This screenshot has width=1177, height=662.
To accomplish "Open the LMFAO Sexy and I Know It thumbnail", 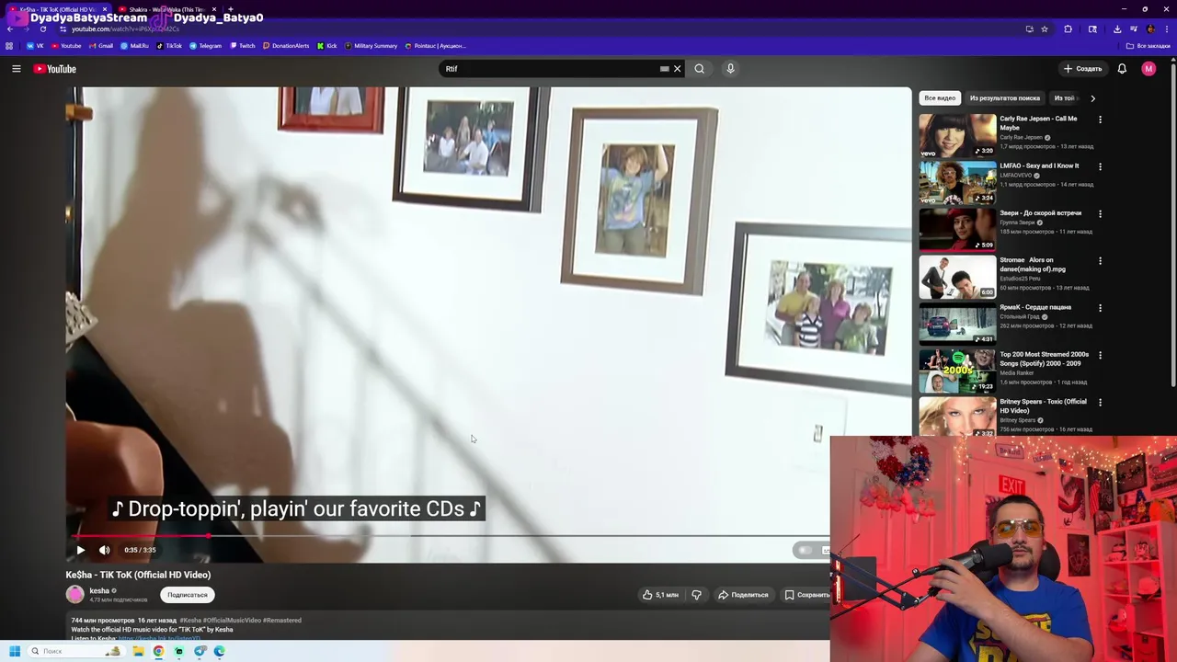I will [x=957, y=182].
